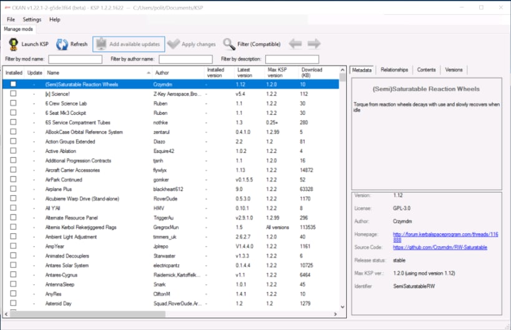The image size is (511, 330).
Task: Tick install checkbox for 6 Crew Science Lab
Action: [x=13, y=103]
